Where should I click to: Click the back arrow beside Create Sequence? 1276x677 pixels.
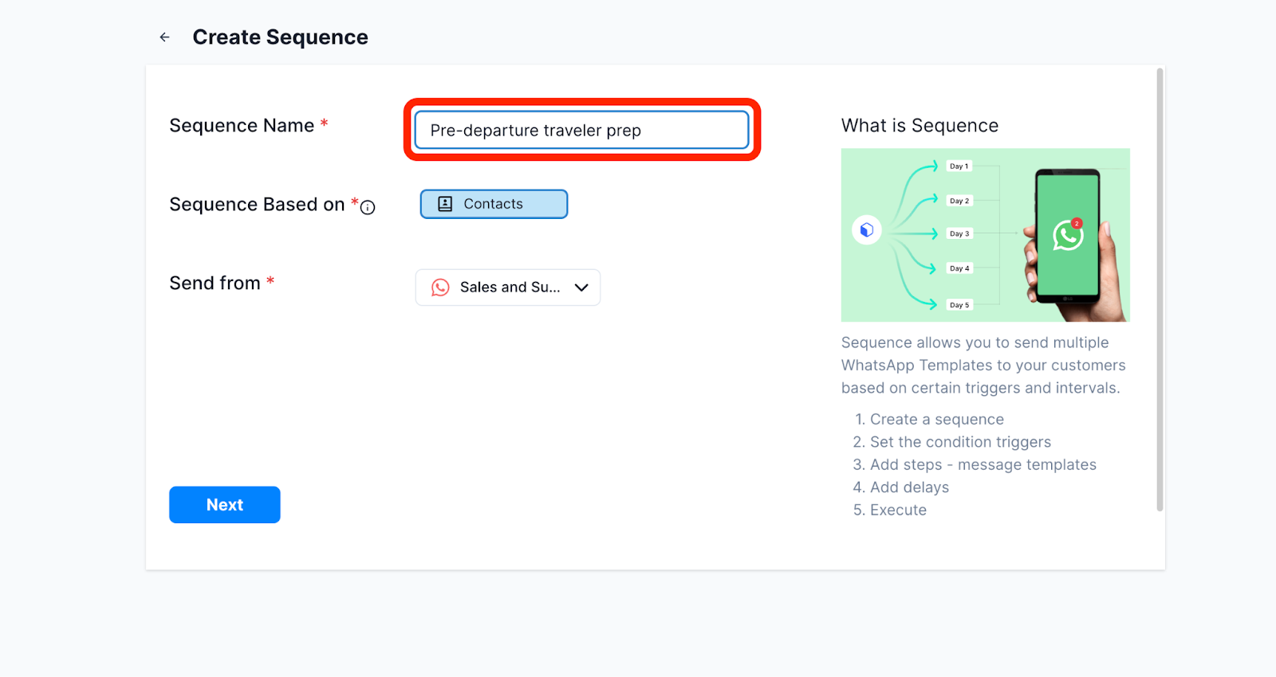164,37
